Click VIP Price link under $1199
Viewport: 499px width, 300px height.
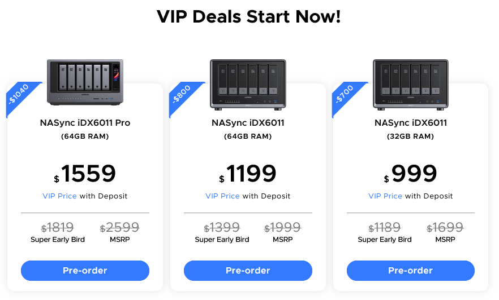(222, 196)
